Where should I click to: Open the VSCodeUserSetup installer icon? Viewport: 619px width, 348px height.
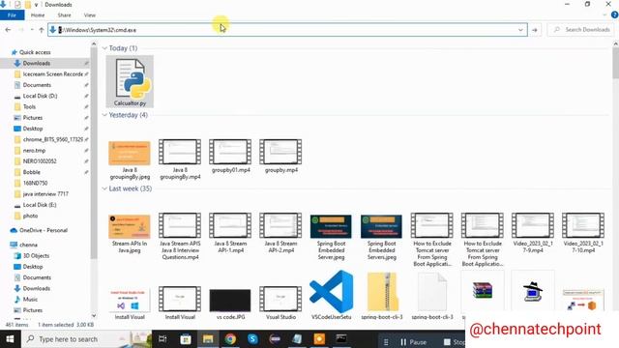click(331, 292)
